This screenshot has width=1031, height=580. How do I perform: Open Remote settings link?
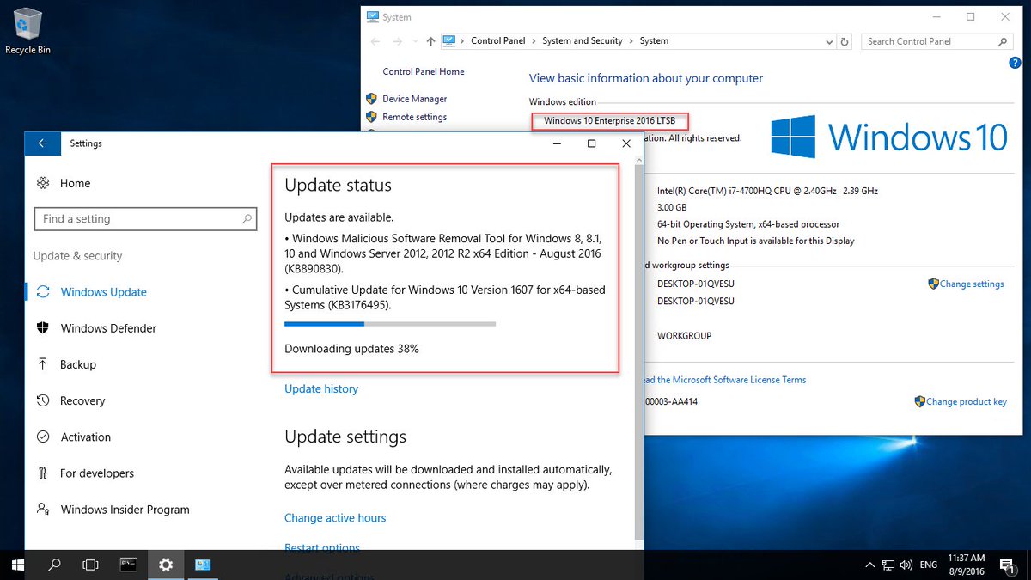pos(414,117)
